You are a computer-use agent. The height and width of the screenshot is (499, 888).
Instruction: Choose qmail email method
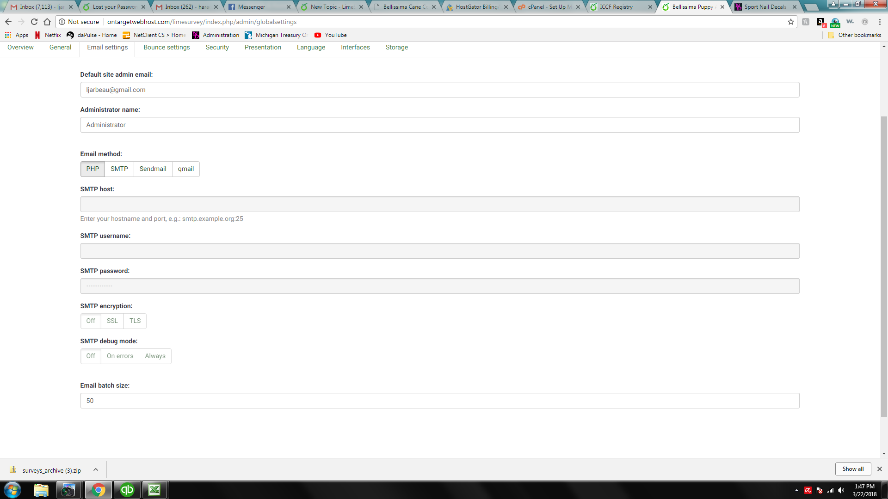click(185, 169)
